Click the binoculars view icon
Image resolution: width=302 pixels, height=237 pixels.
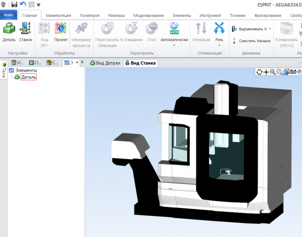(293, 72)
